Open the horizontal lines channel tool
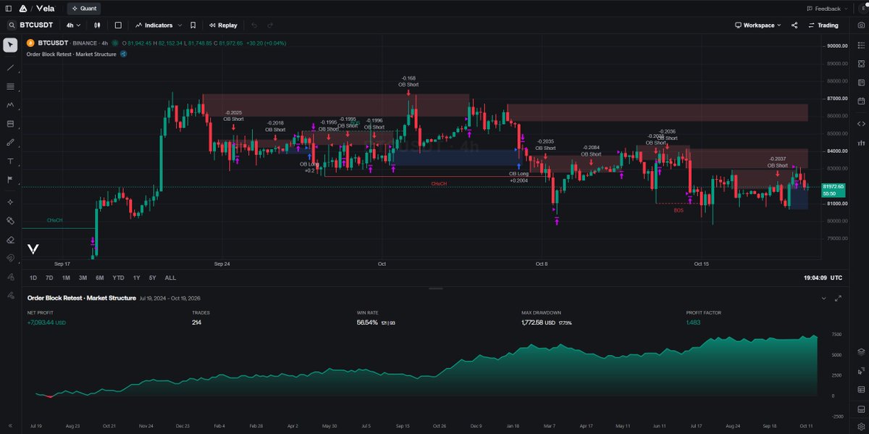 (x=10, y=86)
